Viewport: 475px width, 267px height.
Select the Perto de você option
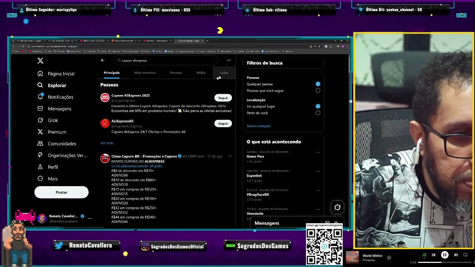(318, 113)
